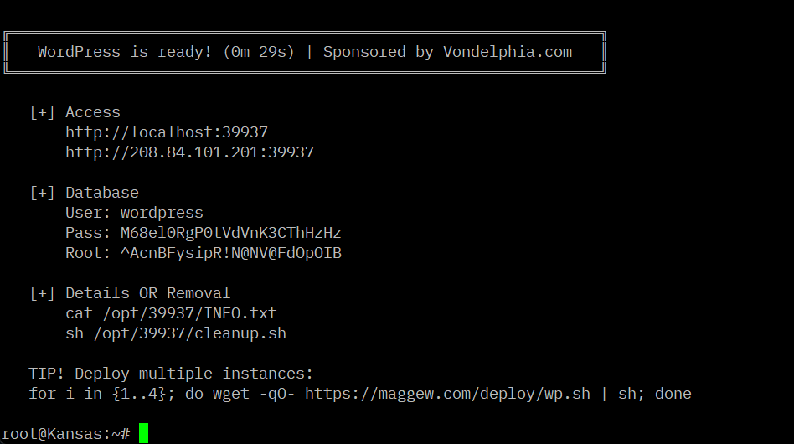Click the root@Kansas shell prompt
This screenshot has height=444, width=794.
tap(65, 433)
